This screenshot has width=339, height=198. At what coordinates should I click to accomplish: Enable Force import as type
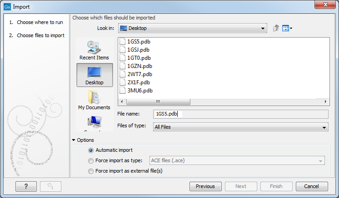click(91, 160)
